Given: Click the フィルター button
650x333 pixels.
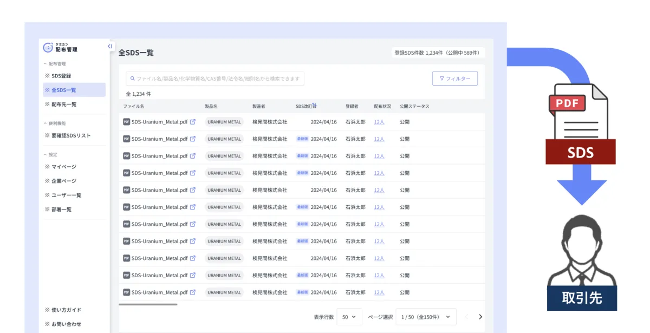Looking at the screenshot, I should [x=454, y=79].
